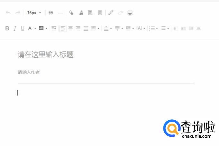Open the font color dropdown arrow
The width and height of the screenshot is (219, 146).
(35, 28)
